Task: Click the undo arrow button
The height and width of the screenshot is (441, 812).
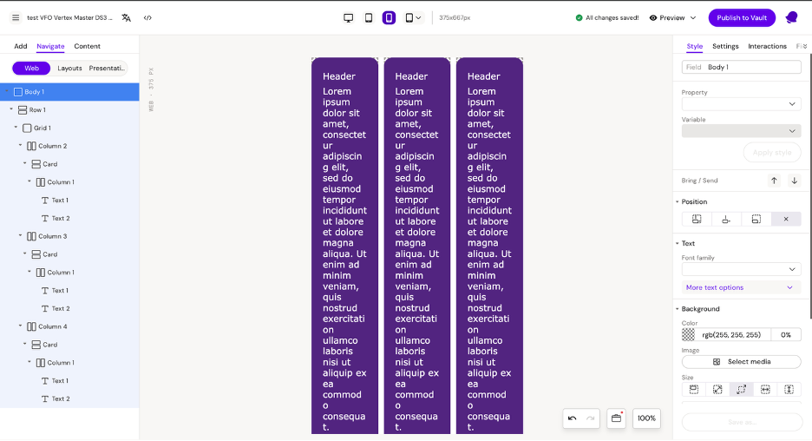Action: pos(573,418)
